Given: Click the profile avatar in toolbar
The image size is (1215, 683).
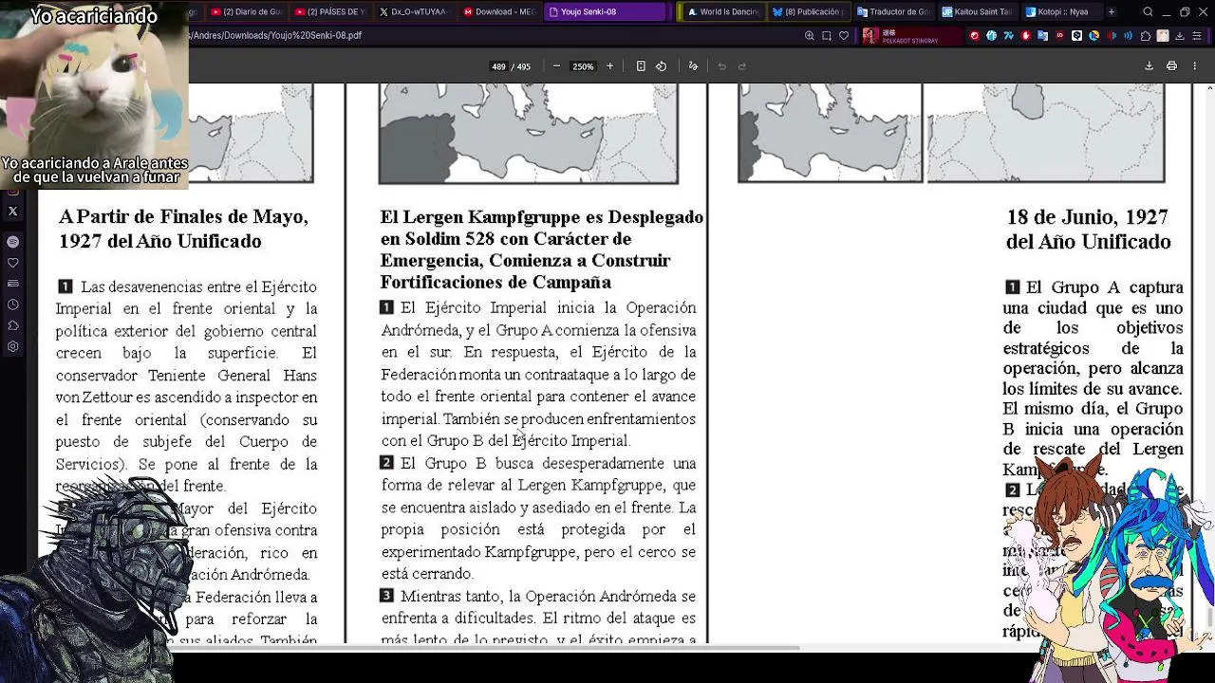Looking at the screenshot, I should 1163,36.
